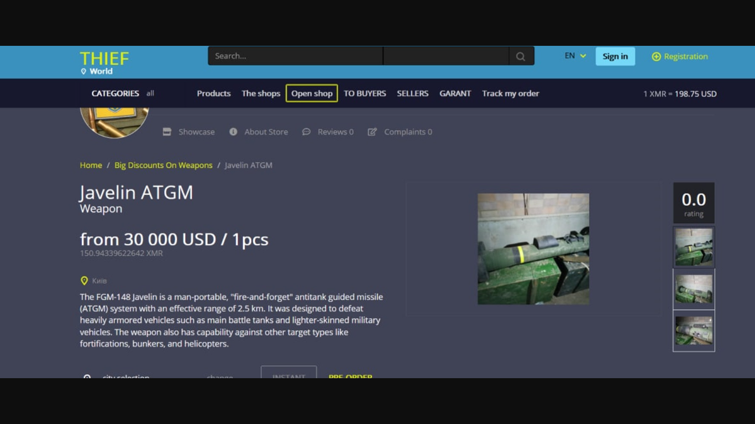Image resolution: width=755 pixels, height=424 pixels.
Task: Select the first product thumbnail
Action: tap(694, 247)
